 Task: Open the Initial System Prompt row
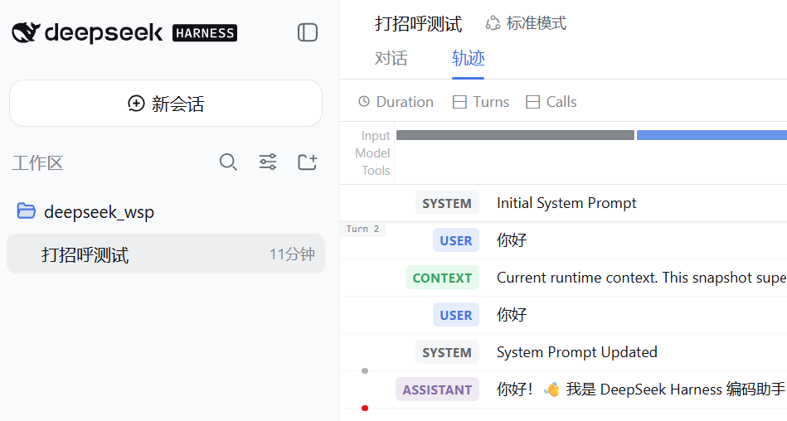564,203
